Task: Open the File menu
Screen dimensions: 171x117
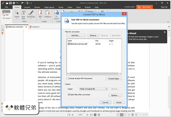Action: pyautogui.click(x=7, y=7)
